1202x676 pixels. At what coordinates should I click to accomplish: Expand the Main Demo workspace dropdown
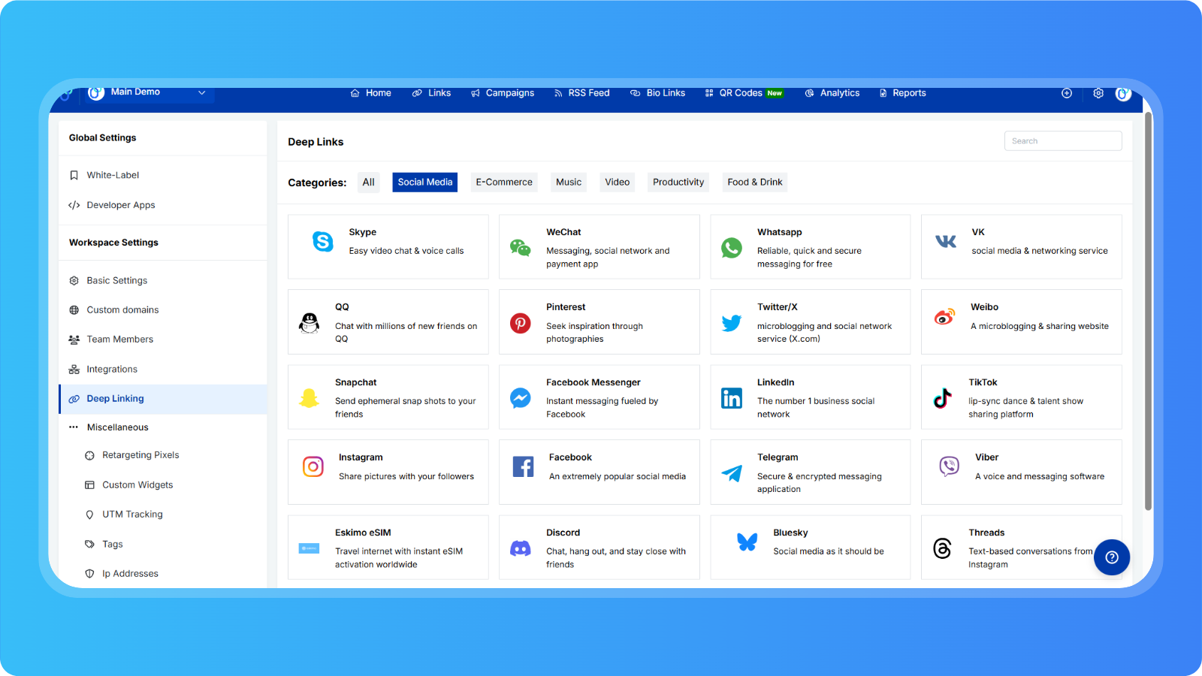click(201, 93)
